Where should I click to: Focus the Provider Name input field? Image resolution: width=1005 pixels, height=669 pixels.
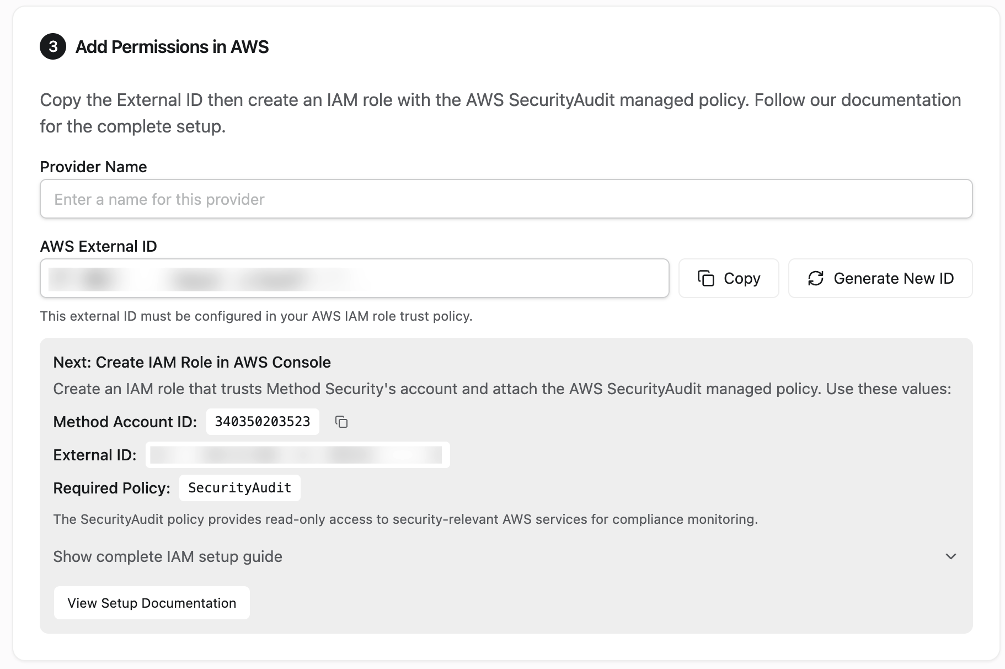506,199
